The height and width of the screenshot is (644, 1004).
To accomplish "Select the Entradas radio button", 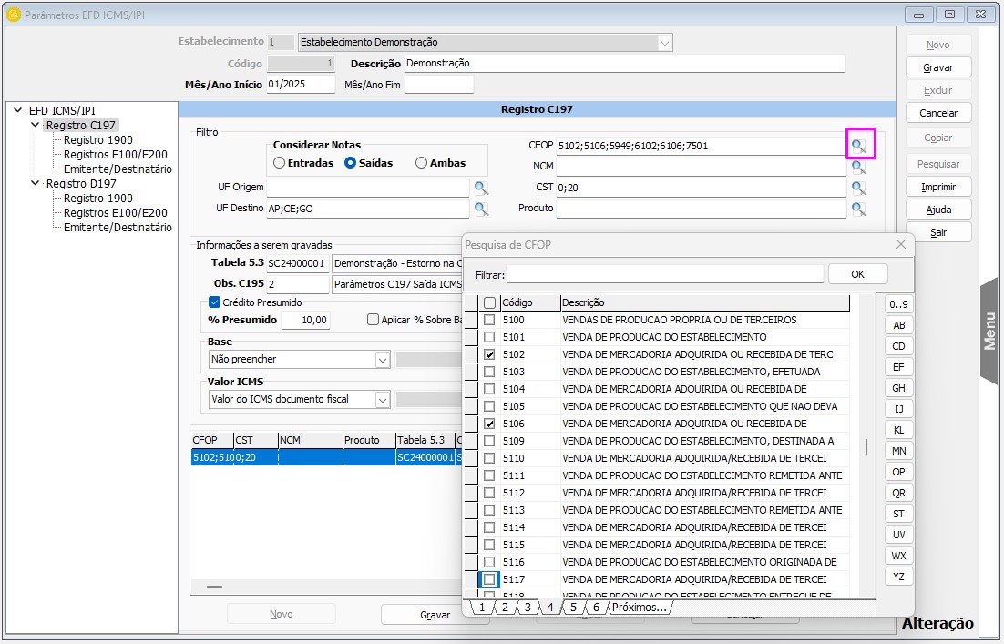I will point(280,163).
